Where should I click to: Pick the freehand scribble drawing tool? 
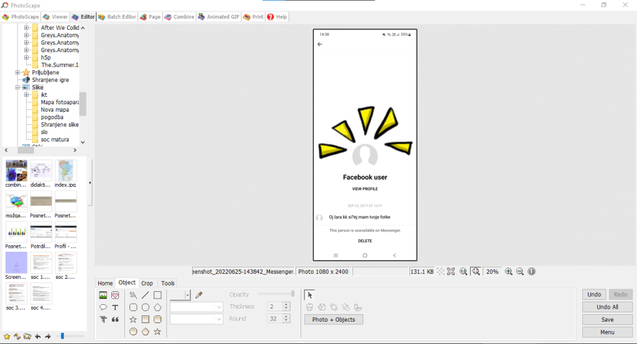(133, 295)
